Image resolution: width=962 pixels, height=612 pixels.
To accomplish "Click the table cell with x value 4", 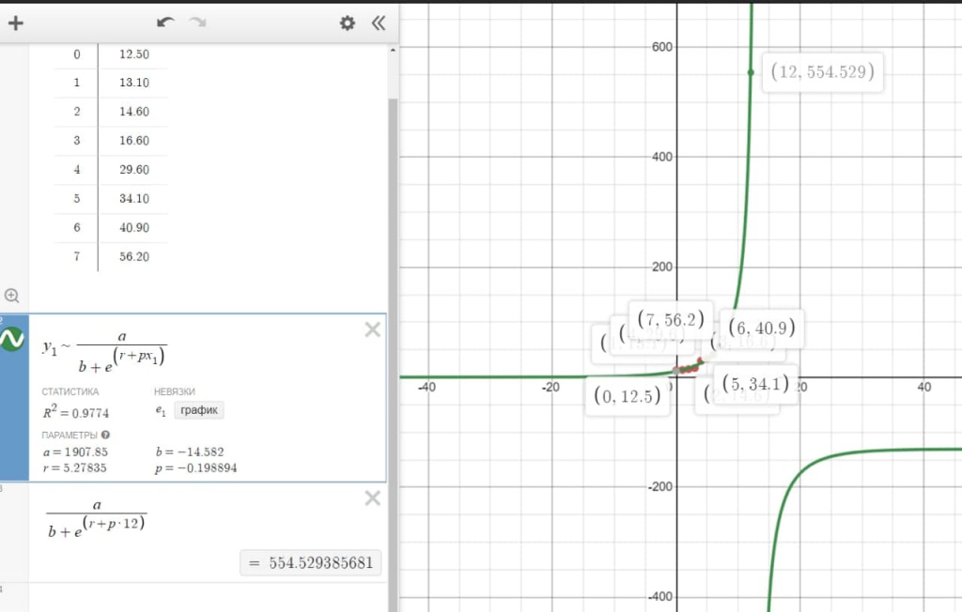I will coord(76,170).
